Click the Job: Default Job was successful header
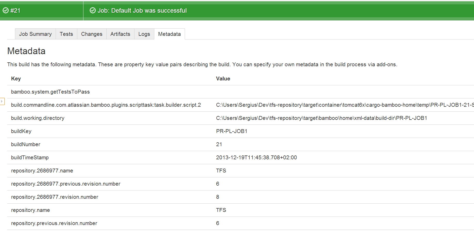This screenshot has height=232, width=474. (142, 11)
